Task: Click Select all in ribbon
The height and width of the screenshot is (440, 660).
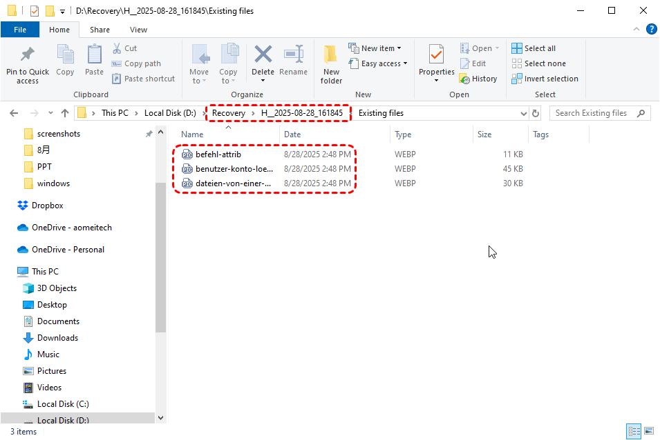Action: click(534, 48)
